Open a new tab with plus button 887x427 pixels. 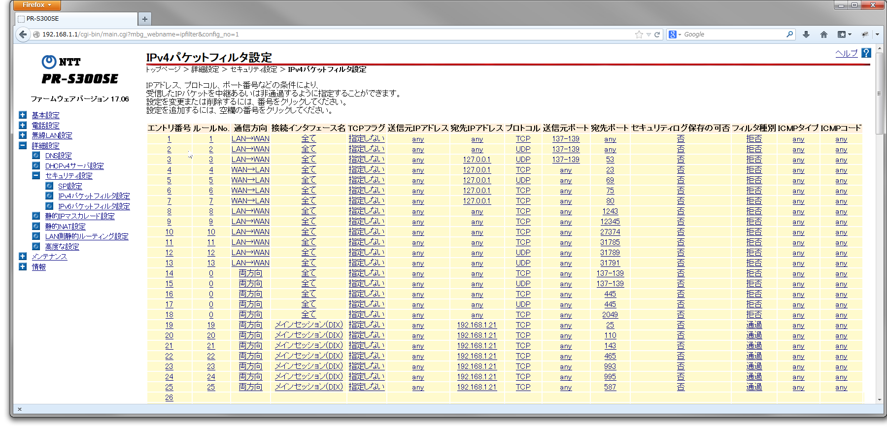coord(145,19)
